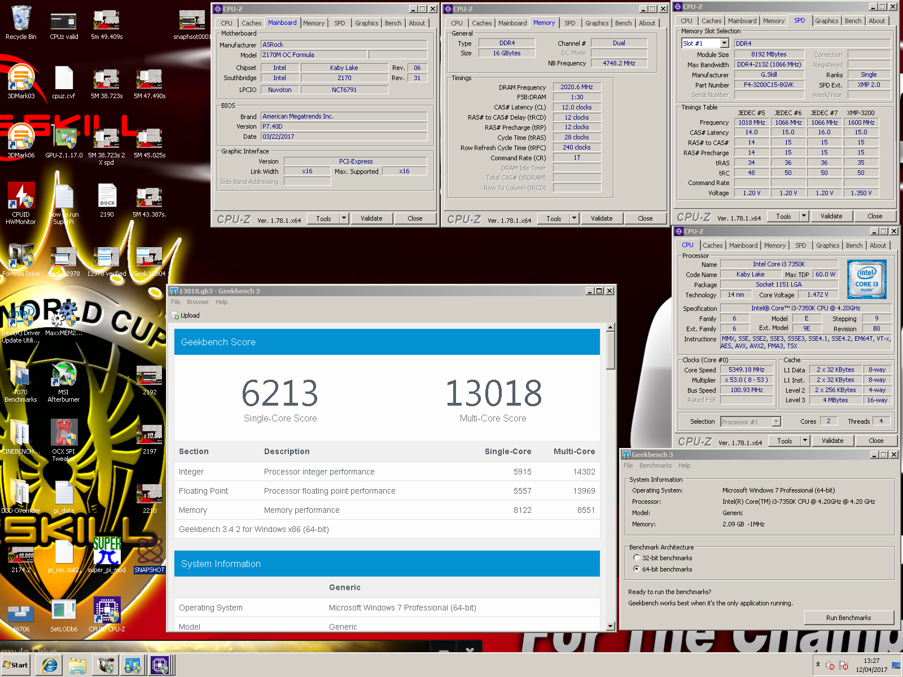Click scrollbar down arrow in Geekbench results
The width and height of the screenshot is (903, 677).
(x=610, y=626)
